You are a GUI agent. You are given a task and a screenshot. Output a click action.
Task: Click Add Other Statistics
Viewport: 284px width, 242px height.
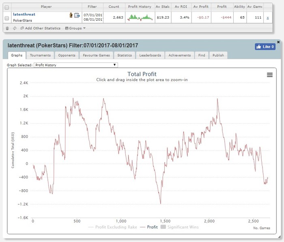pos(41,28)
